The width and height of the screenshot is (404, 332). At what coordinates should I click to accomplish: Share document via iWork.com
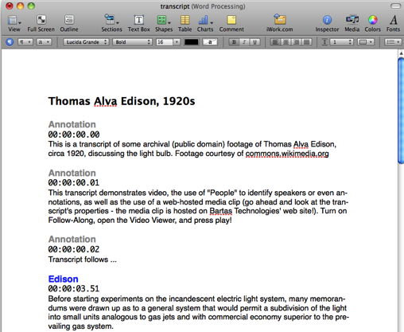280,23
